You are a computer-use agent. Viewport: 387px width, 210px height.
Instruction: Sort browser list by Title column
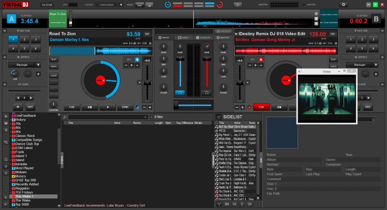[x=71, y=122]
